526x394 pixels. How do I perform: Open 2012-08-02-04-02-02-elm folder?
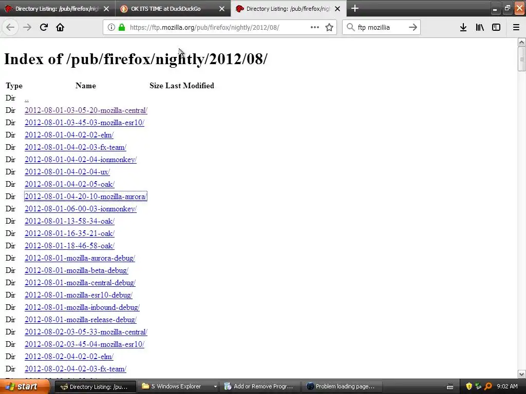click(69, 357)
